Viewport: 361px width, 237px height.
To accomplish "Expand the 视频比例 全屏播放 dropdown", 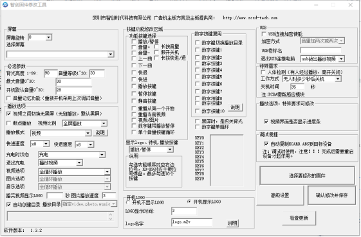I will (104, 123).
